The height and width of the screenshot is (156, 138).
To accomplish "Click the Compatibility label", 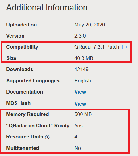I will coord(22,47).
